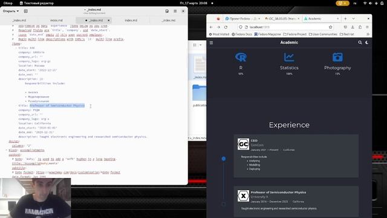
Task: Click the localhost address bar
Action: [x=286, y=27]
